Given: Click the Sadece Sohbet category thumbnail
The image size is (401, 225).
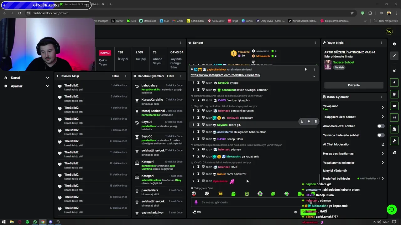Looking at the screenshot, I should coord(328,65).
